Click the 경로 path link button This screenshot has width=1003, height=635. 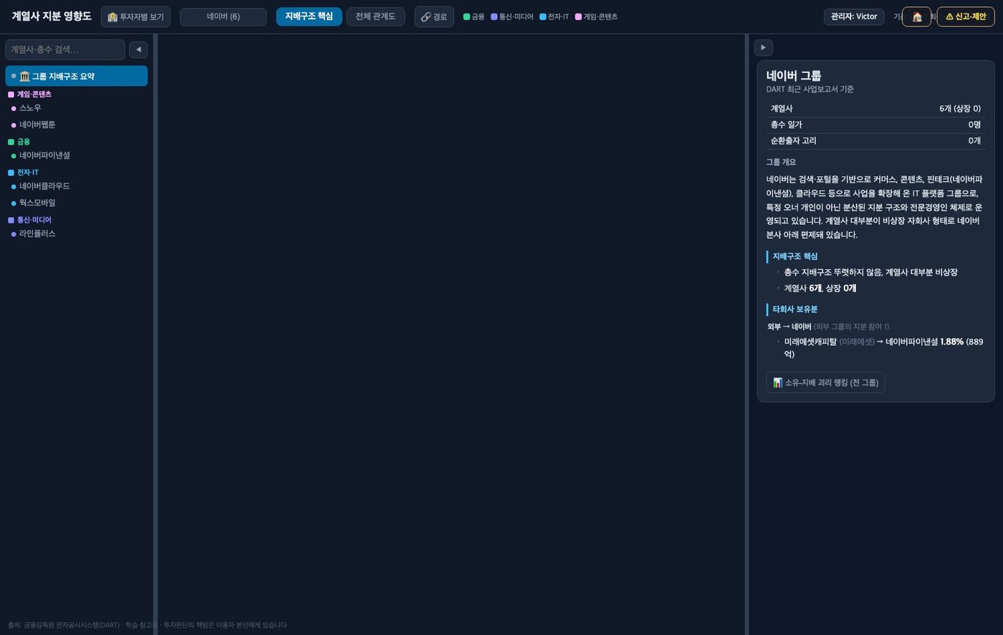pos(433,16)
